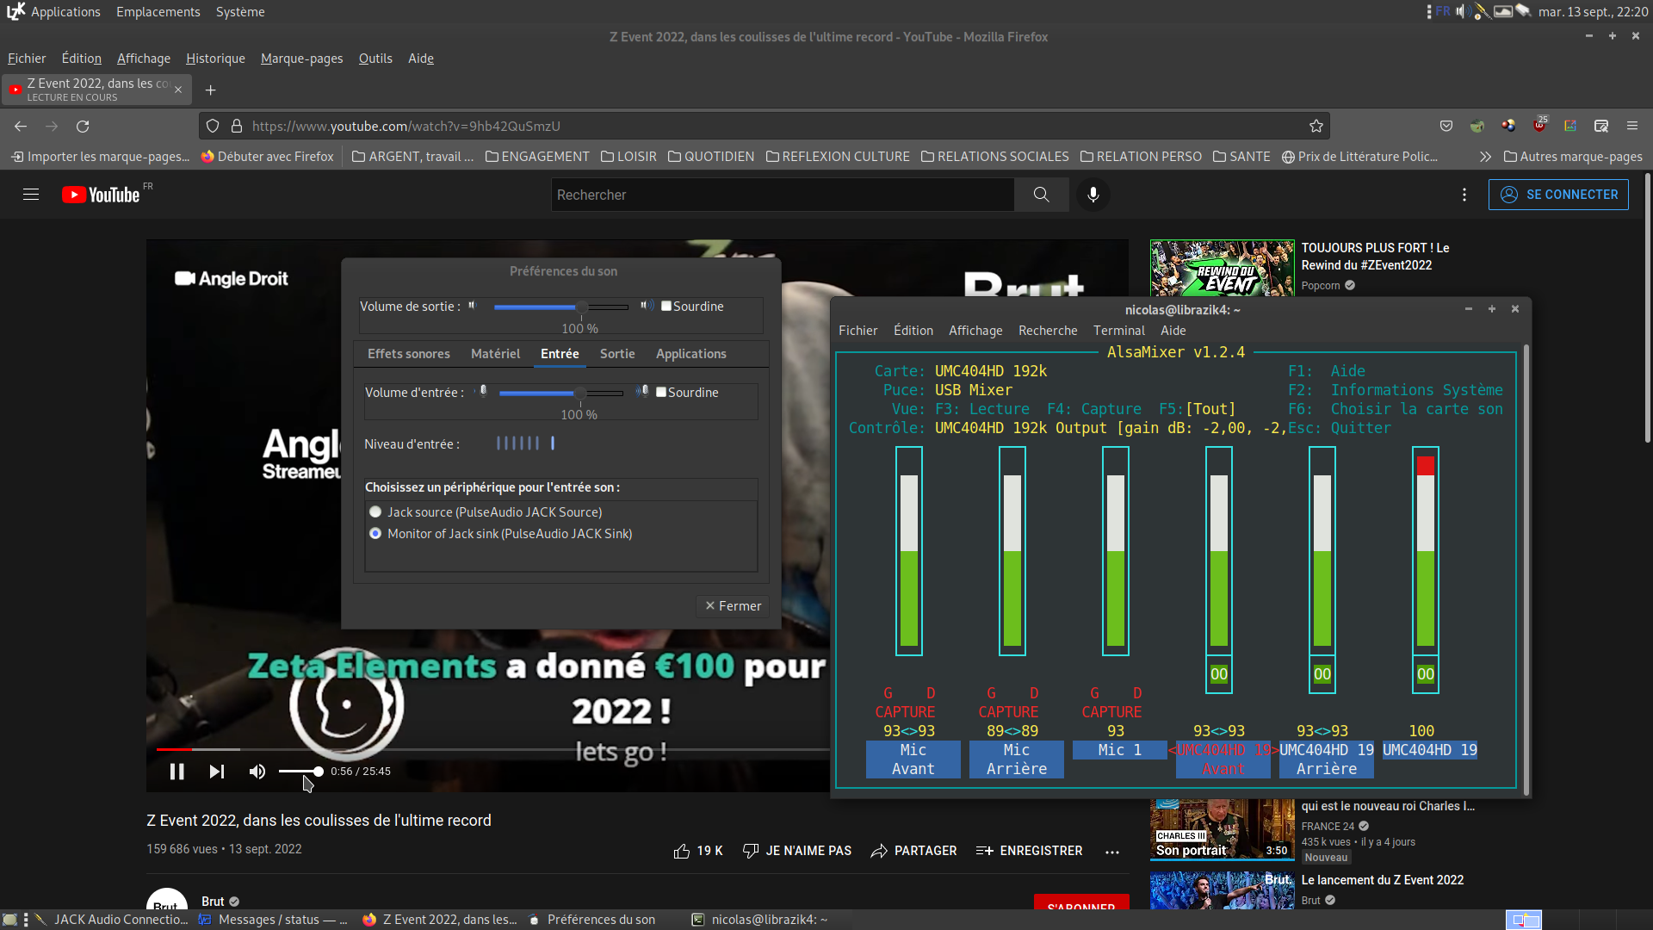The width and height of the screenshot is (1653, 930).
Task: Bookmark page with the star icon
Action: click(x=1316, y=127)
